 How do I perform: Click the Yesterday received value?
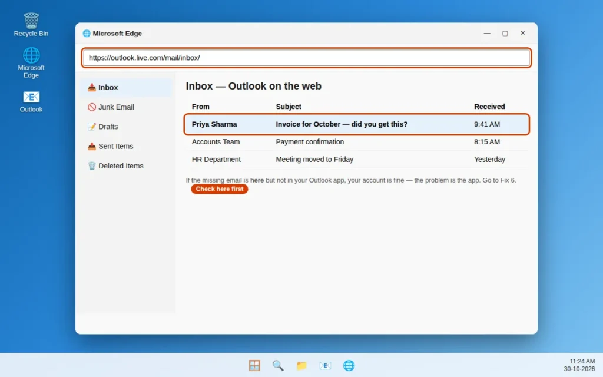point(489,160)
